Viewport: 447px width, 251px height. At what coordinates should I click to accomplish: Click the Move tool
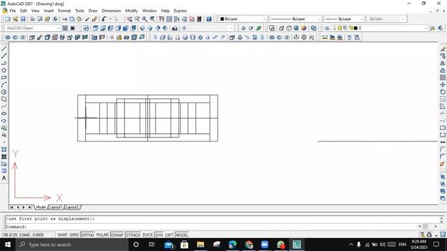(x=442, y=85)
